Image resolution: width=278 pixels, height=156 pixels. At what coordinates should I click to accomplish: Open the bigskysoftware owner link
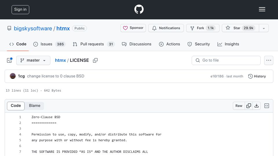[x=33, y=28]
